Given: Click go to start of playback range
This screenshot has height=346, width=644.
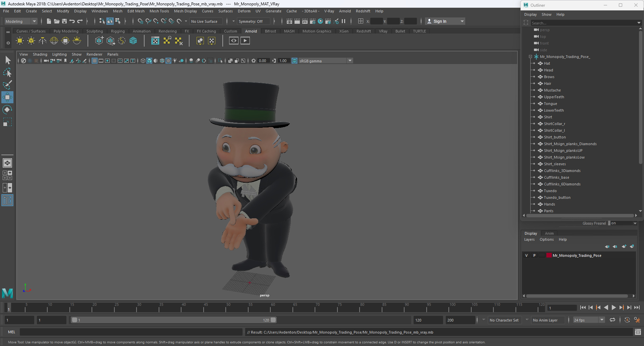Looking at the screenshot, I should (583, 307).
